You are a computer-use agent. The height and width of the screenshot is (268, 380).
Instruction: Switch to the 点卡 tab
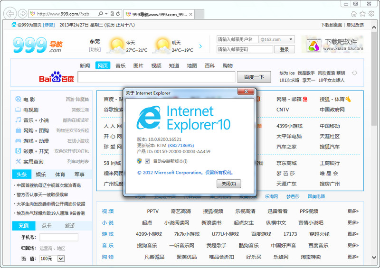point(47,226)
